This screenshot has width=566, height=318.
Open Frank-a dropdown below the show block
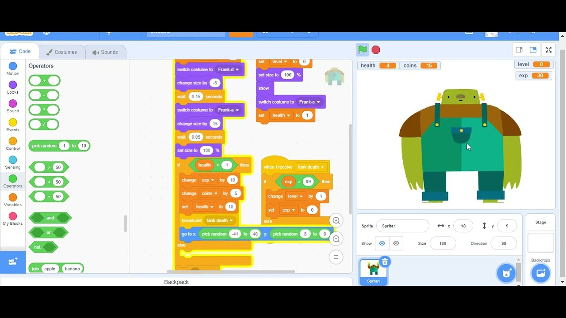(310, 102)
